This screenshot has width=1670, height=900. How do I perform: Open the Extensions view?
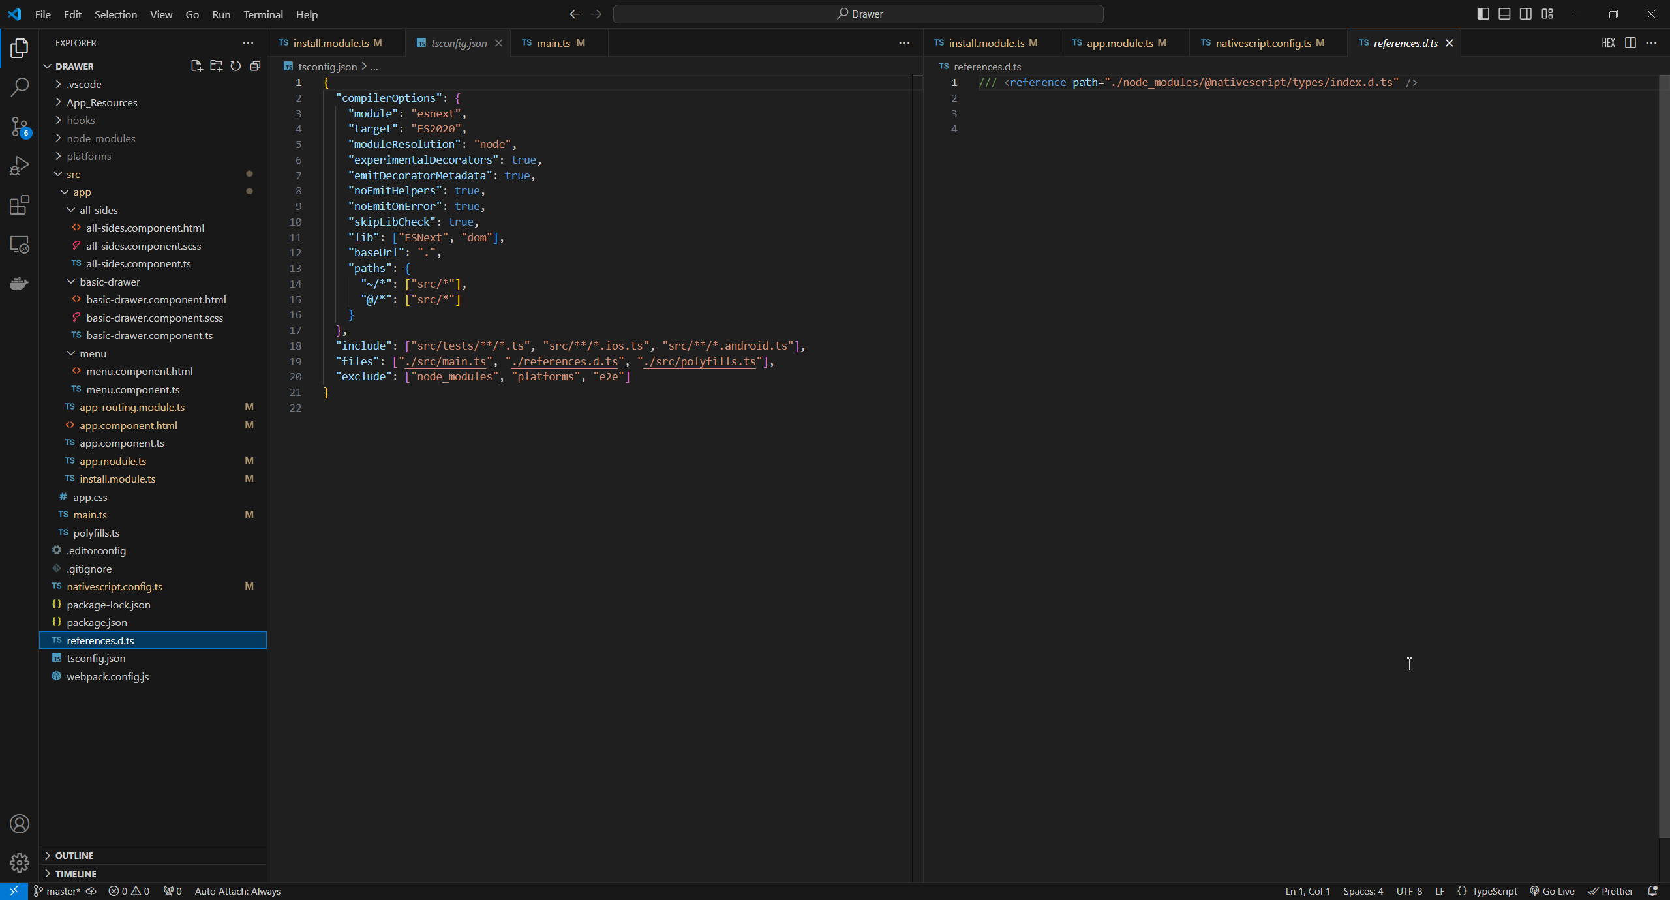(20, 205)
